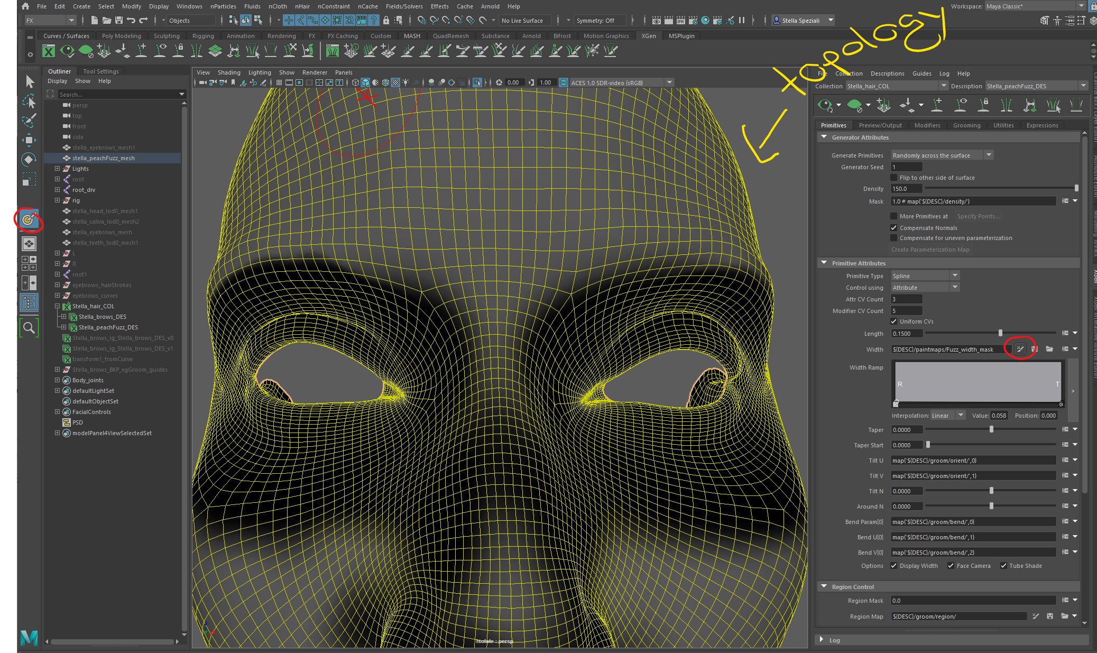Image resolution: width=1097 pixels, height=653 pixels.
Task: Open the paint tool icon next to Width field
Action: 1019,349
